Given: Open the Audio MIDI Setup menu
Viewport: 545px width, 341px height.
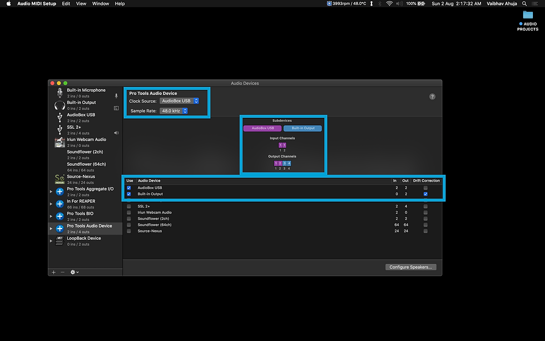Looking at the screenshot, I should pos(37,3).
